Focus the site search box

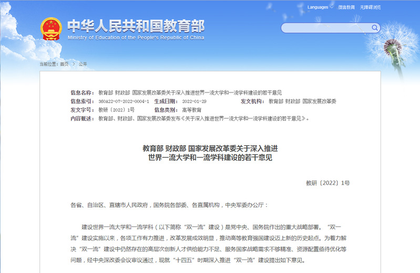(326, 28)
